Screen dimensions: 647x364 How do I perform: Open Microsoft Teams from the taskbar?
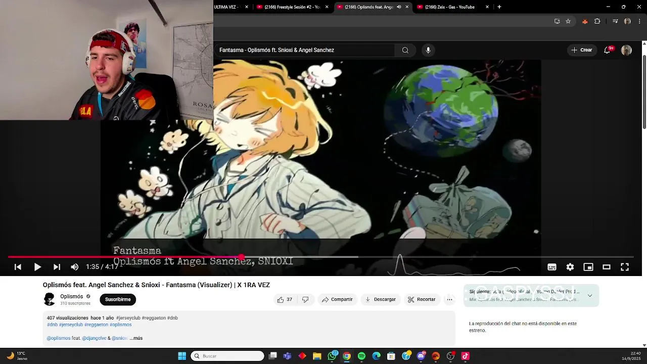point(287,356)
